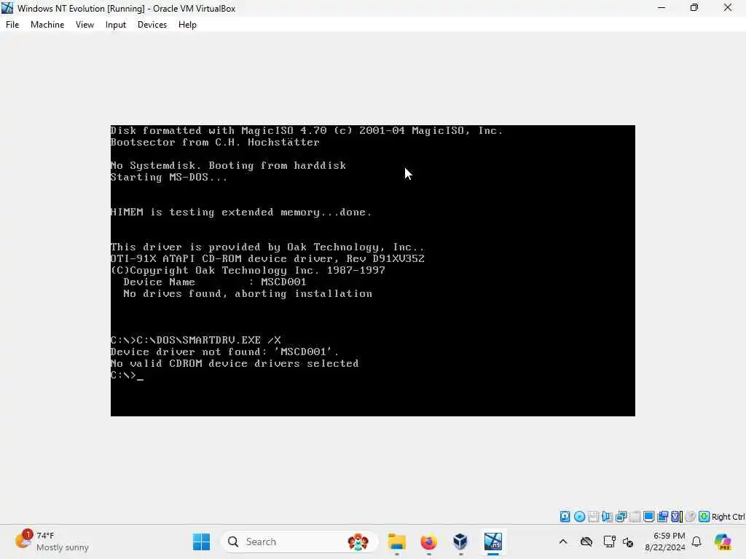
Task: Click the 'No drives found, aborting installation' line
Action: pos(248,294)
